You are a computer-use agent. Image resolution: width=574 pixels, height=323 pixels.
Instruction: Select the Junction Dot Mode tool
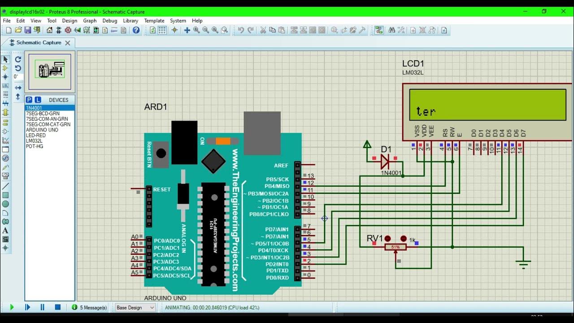point(5,77)
